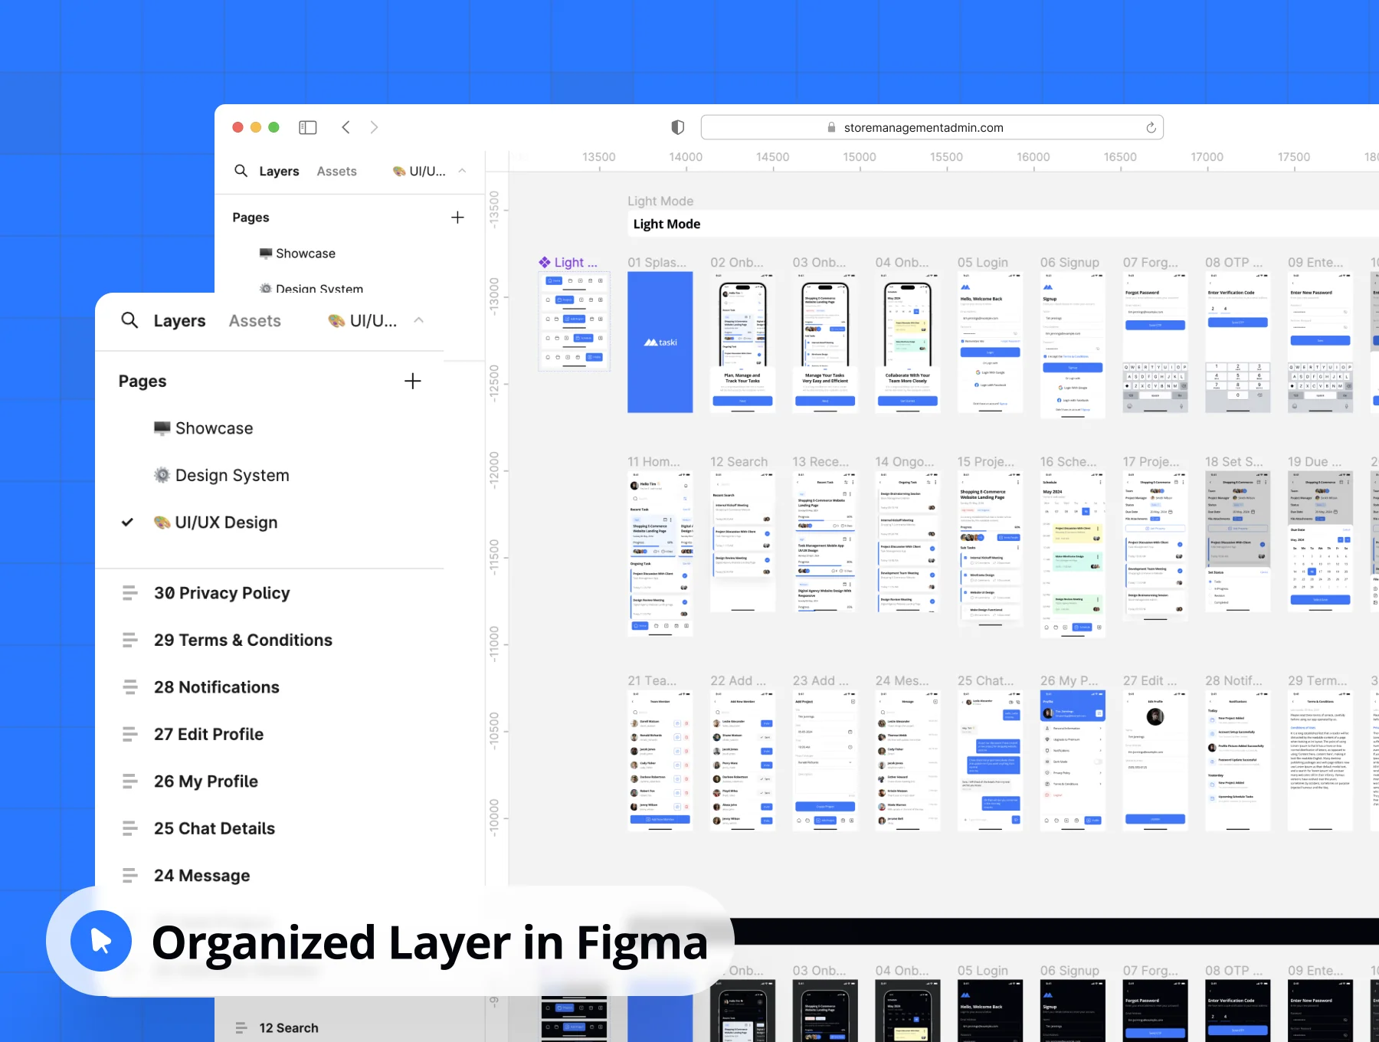Click the checkmark beside UI/UX Design

(x=127, y=523)
